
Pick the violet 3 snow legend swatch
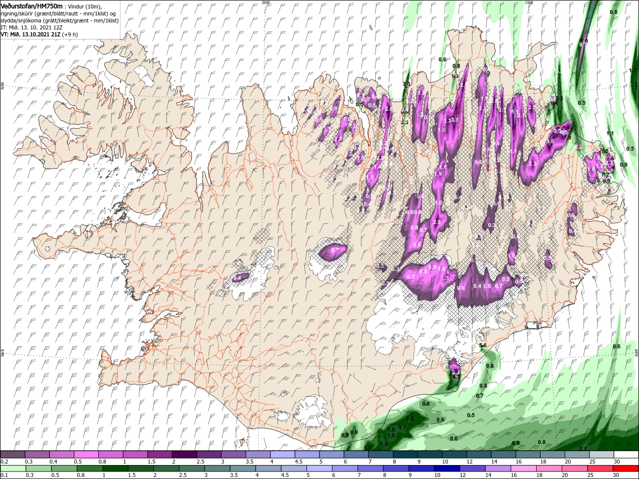(233, 455)
